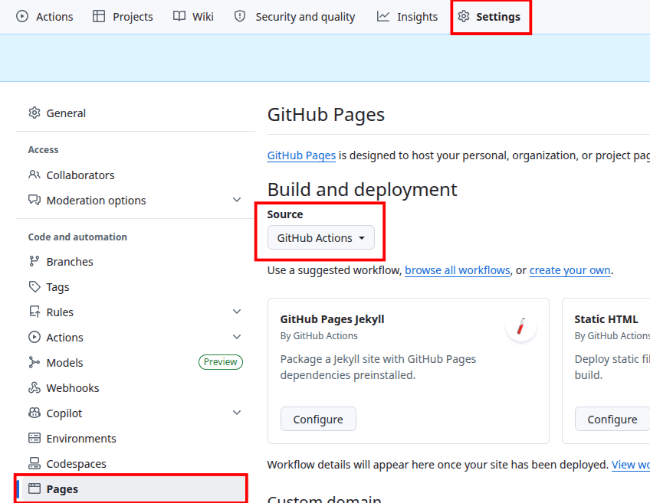
Task: Click the Security shield icon
Action: coord(240,17)
